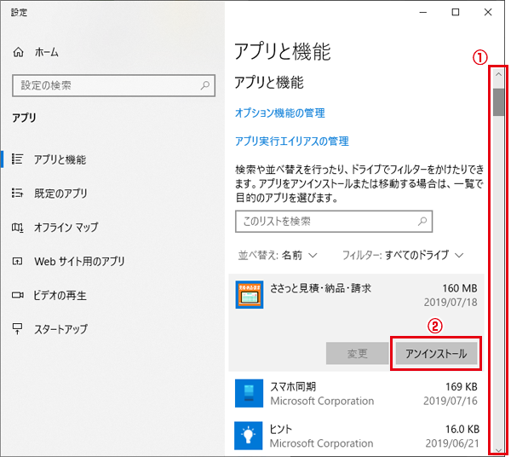Image resolution: width=511 pixels, height=457 pixels.
Task: Click the ビデオの再生 video icon
Action: (18, 296)
